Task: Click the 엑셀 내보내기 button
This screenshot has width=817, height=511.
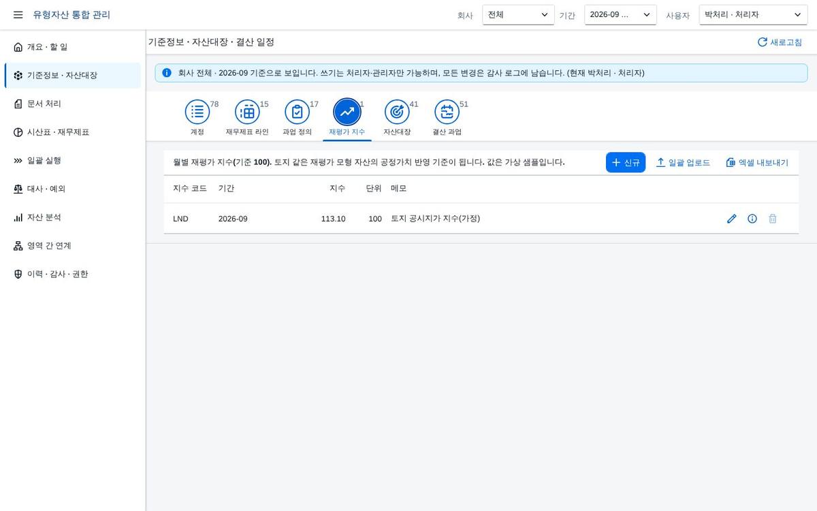Action: click(757, 162)
